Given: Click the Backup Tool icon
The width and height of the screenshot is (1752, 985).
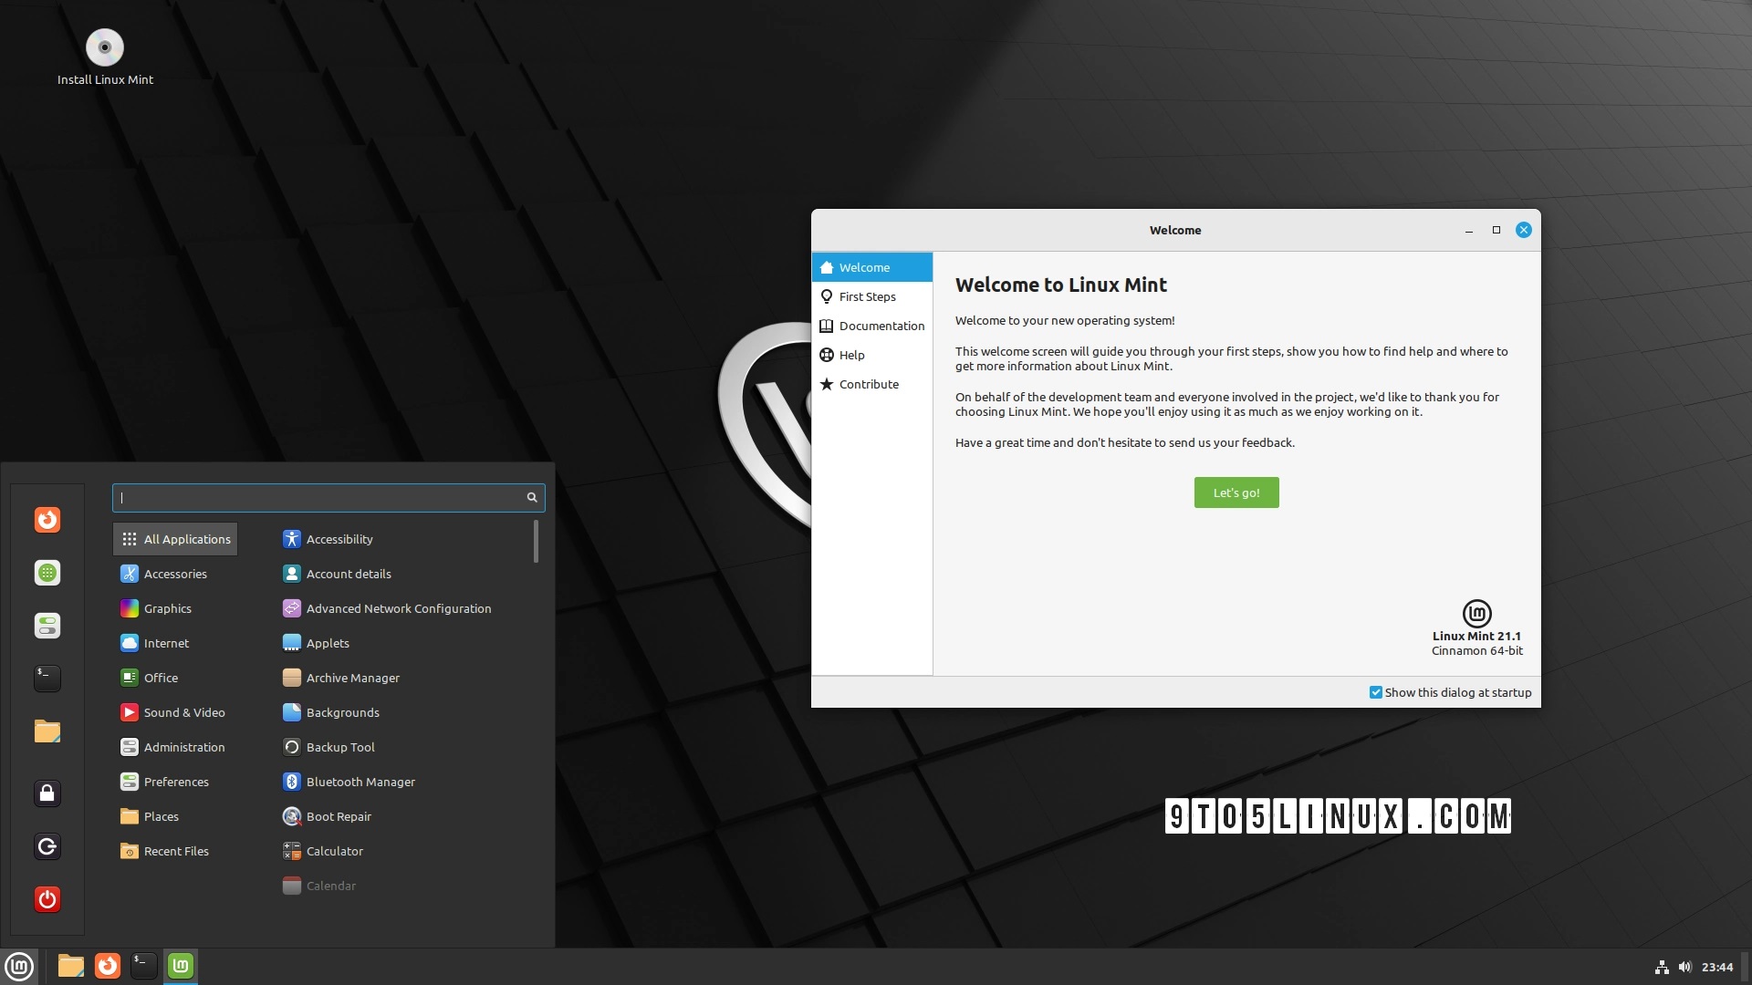Looking at the screenshot, I should (x=290, y=746).
